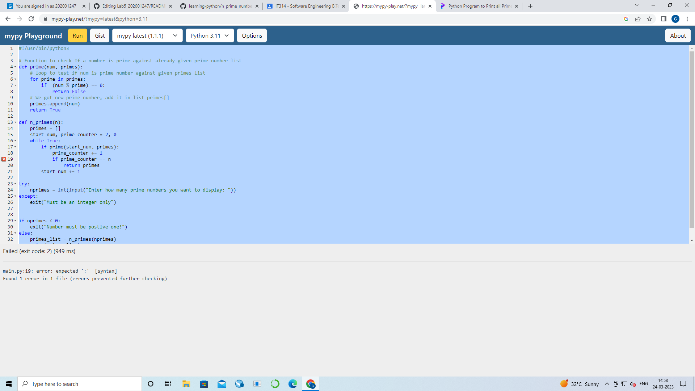
Task: Click inside the browser address bar
Action: [145, 18]
